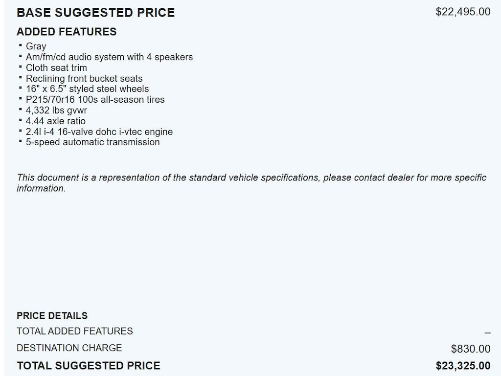The height and width of the screenshot is (376, 501).
Task: Select the Reclining front bucket seats line
Action: coord(84,79)
